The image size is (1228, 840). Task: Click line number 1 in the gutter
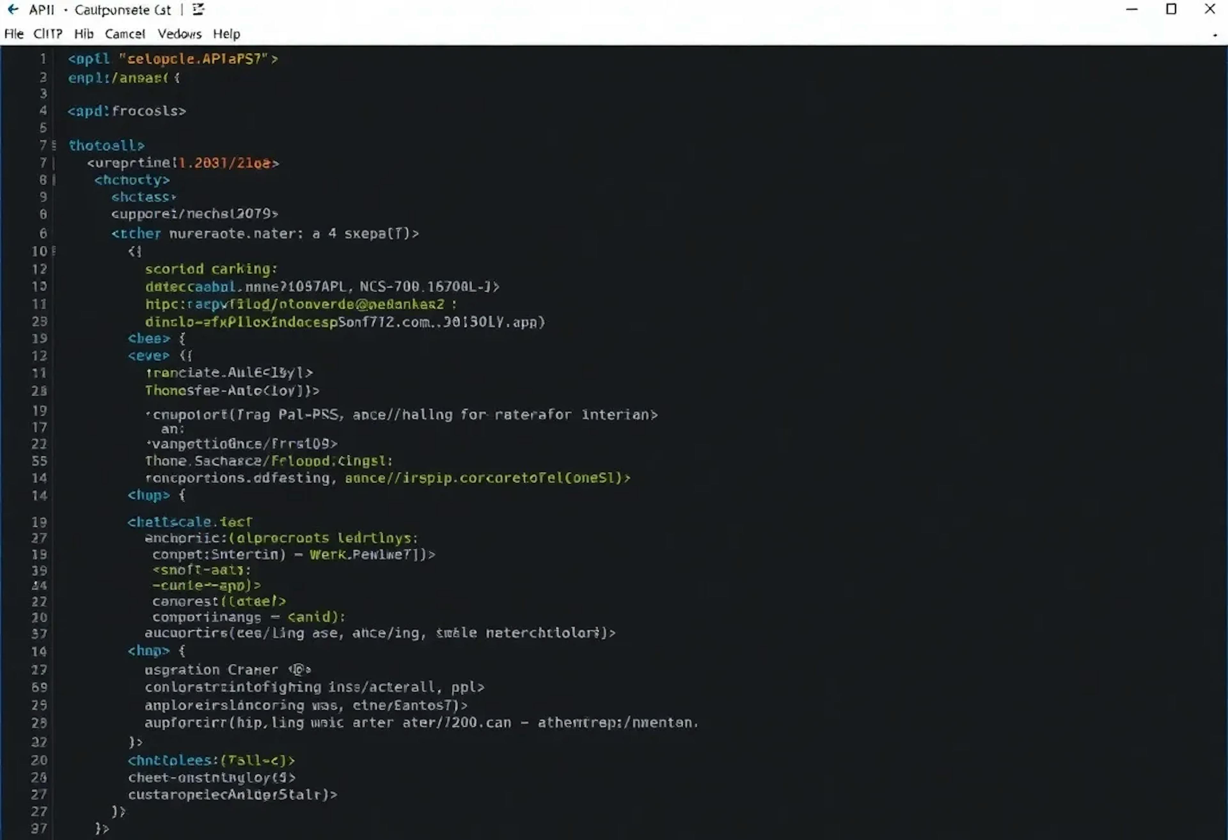[43, 59]
